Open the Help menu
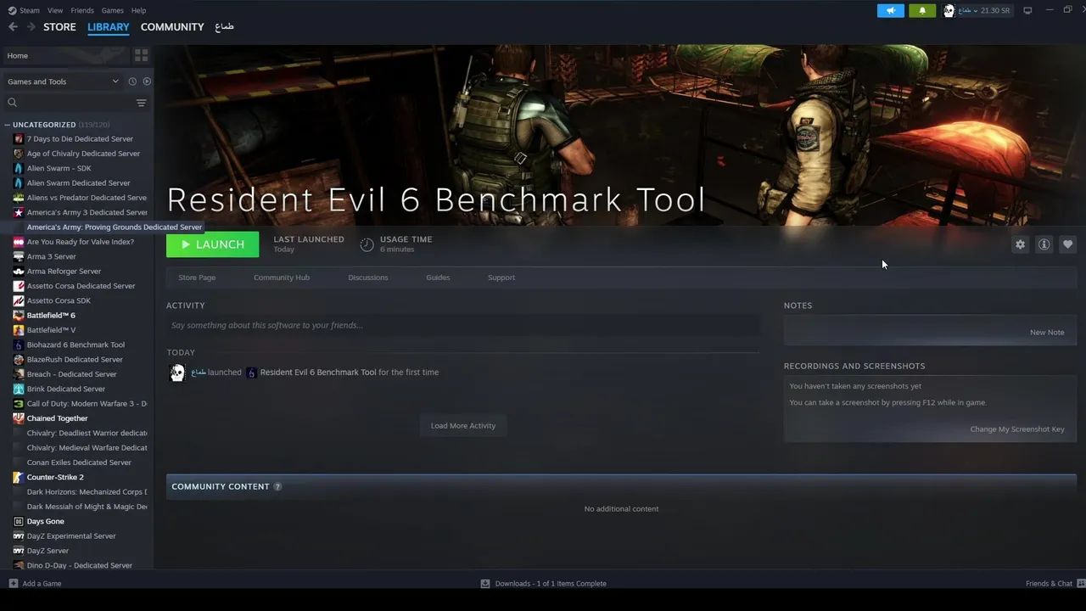The height and width of the screenshot is (611, 1086). 138,10
